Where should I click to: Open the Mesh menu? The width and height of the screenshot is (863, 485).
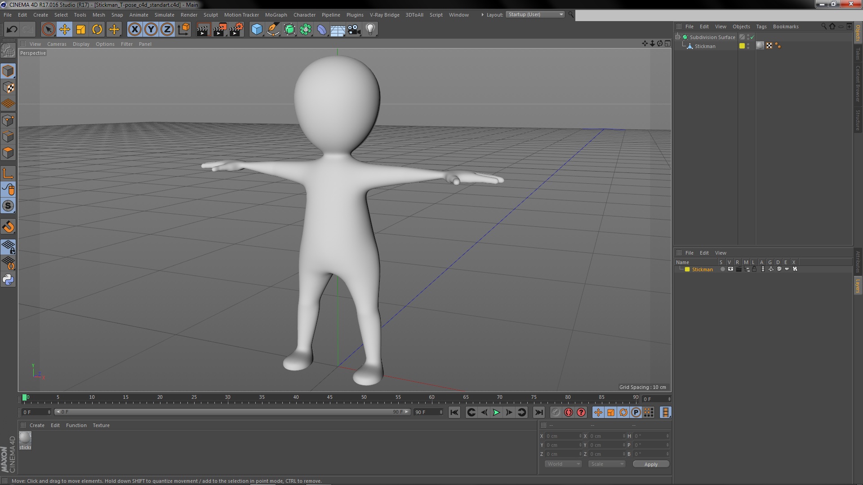99,14
